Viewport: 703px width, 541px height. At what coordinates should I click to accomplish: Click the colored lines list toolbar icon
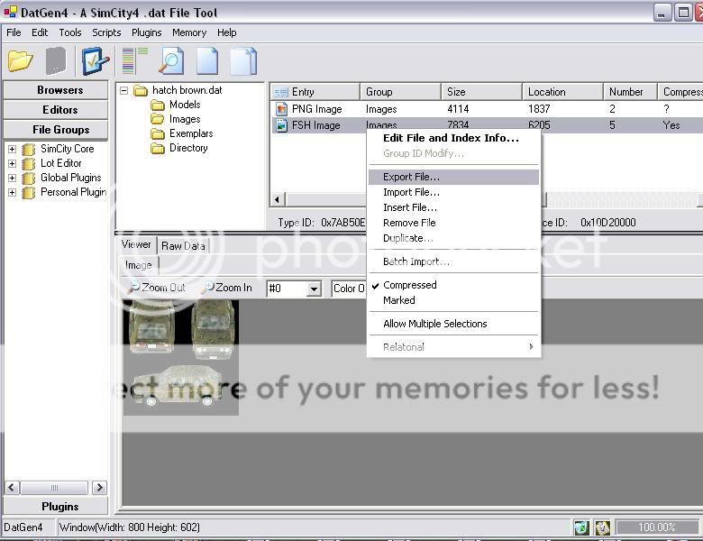(x=134, y=60)
